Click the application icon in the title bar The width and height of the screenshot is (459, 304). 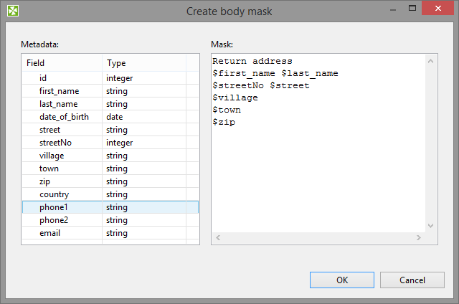(x=12, y=11)
